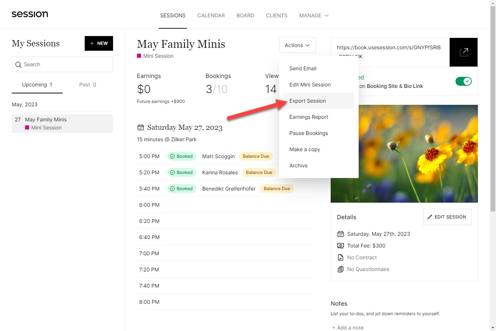Screen dimensions: 496x331
Task: Focus the sessions Search field
Action: [62, 64]
